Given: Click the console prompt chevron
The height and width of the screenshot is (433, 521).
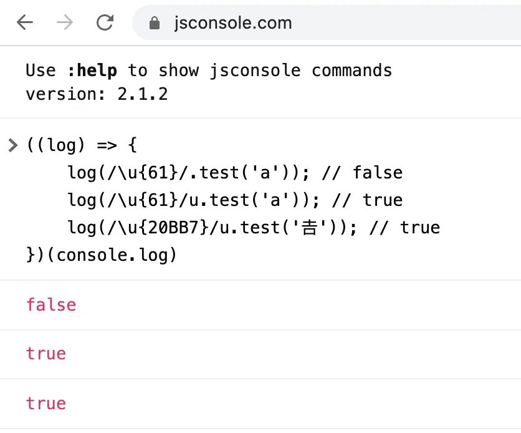Looking at the screenshot, I should [x=12, y=145].
